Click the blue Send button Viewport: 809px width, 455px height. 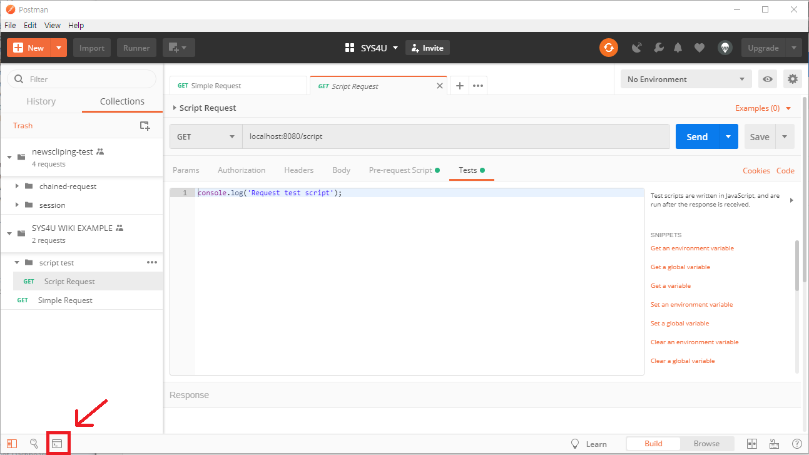tap(697, 136)
